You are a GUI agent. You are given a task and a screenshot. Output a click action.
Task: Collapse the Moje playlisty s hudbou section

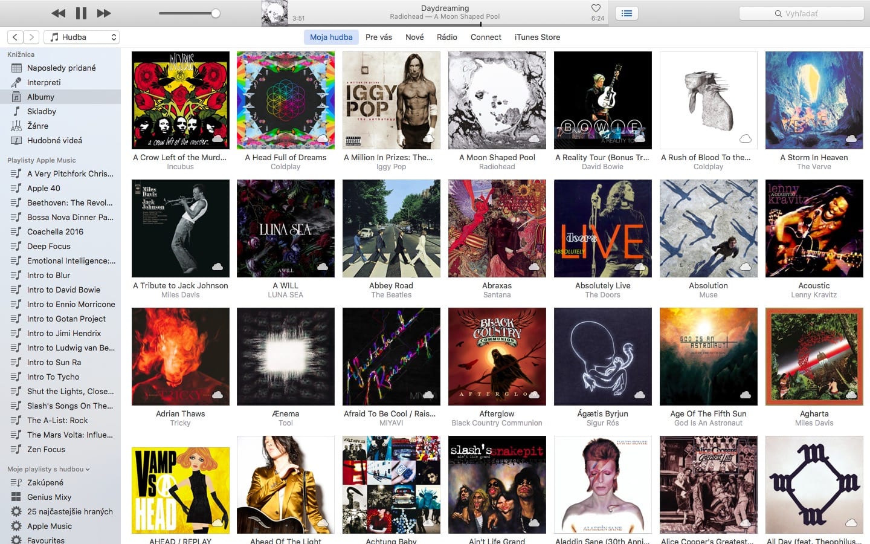[48, 469]
